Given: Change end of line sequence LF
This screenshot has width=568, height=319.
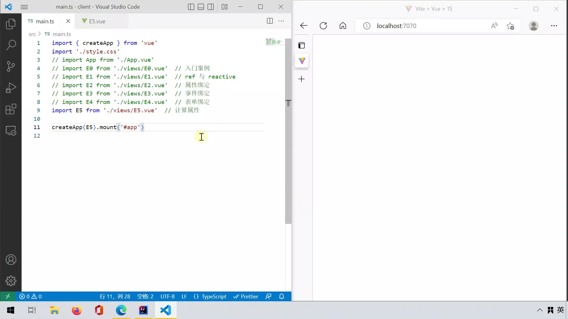Looking at the screenshot, I should 184,296.
